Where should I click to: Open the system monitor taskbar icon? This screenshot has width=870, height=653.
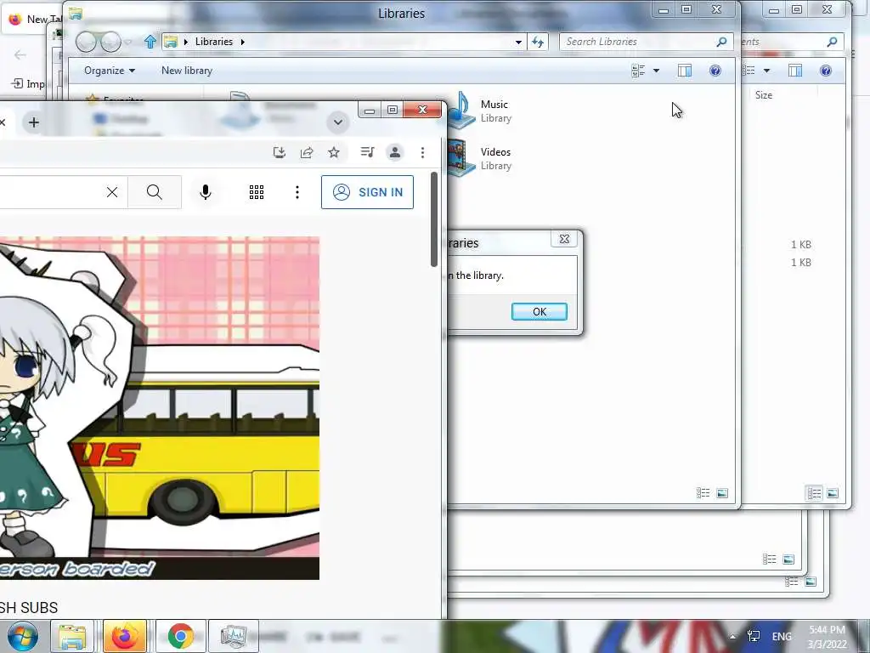pyautogui.click(x=234, y=636)
